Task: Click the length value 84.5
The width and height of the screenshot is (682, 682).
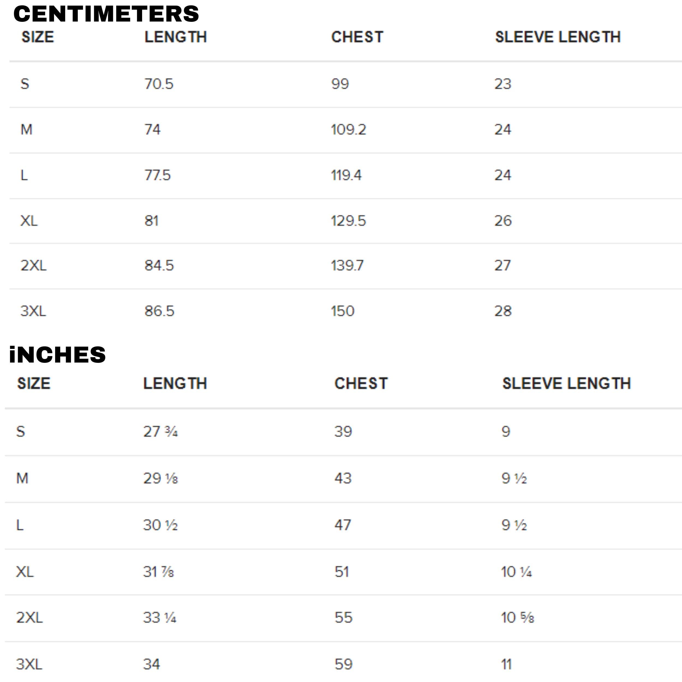Action: [x=159, y=265]
